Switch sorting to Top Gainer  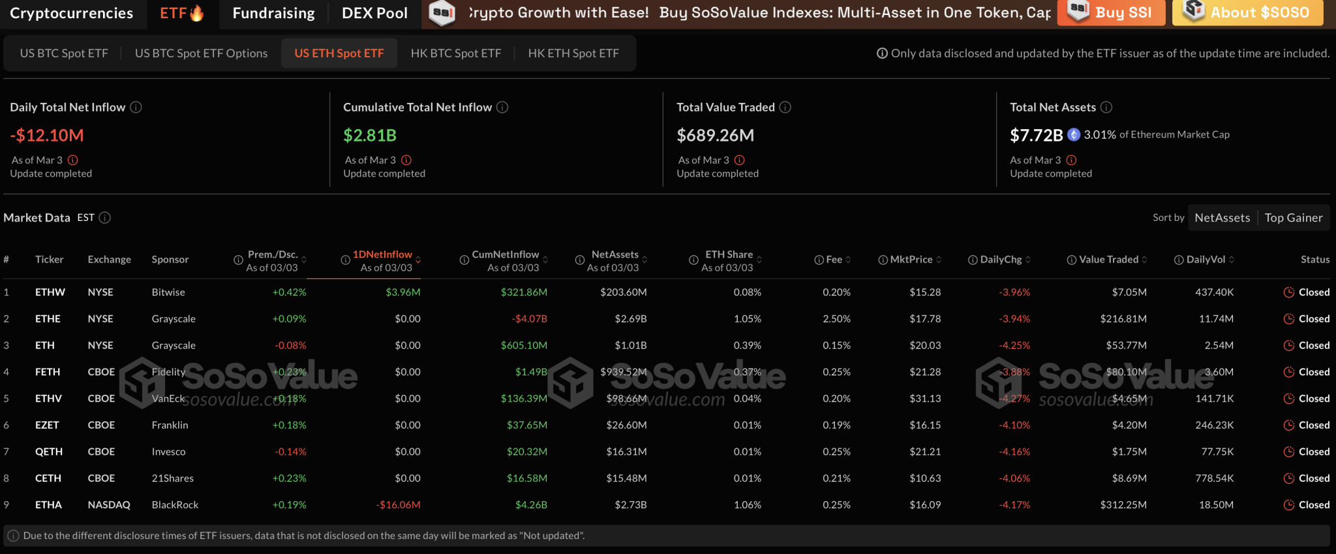pyautogui.click(x=1293, y=218)
